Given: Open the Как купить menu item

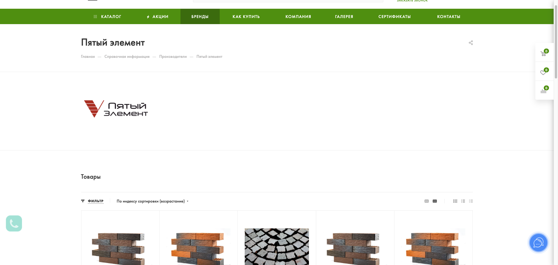Looking at the screenshot, I should click(x=246, y=17).
